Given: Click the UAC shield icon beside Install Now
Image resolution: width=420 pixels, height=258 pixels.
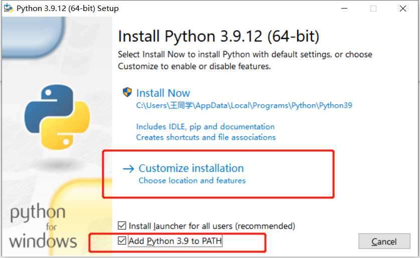Looking at the screenshot, I should coord(127,92).
